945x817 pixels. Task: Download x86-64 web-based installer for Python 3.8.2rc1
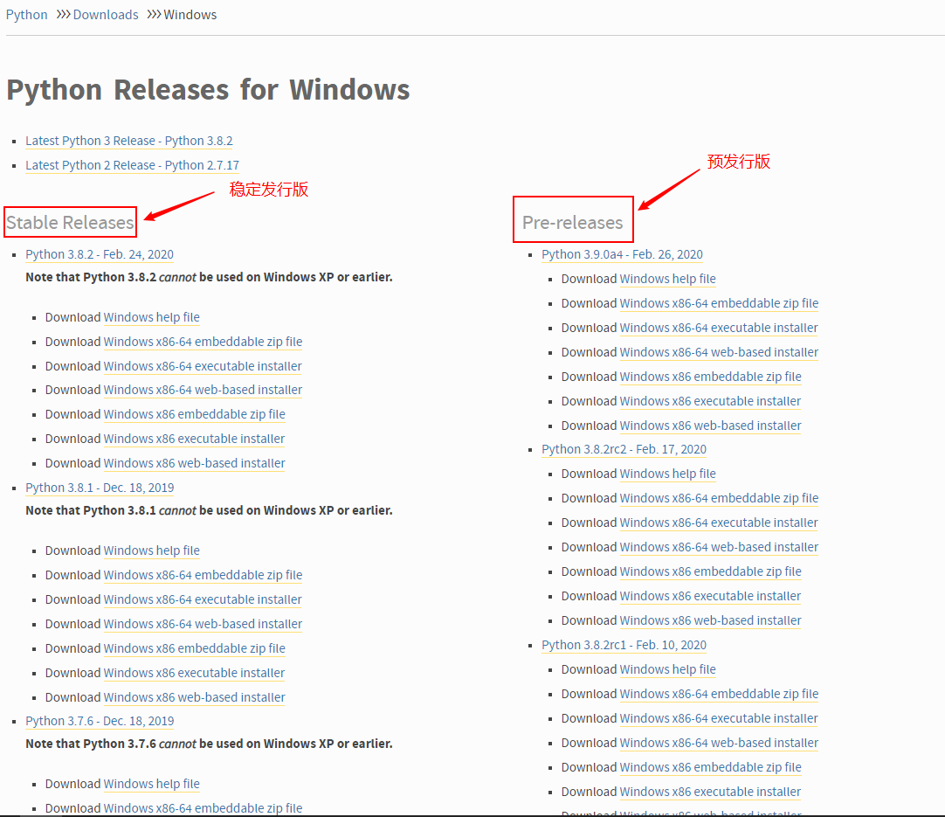click(x=719, y=743)
